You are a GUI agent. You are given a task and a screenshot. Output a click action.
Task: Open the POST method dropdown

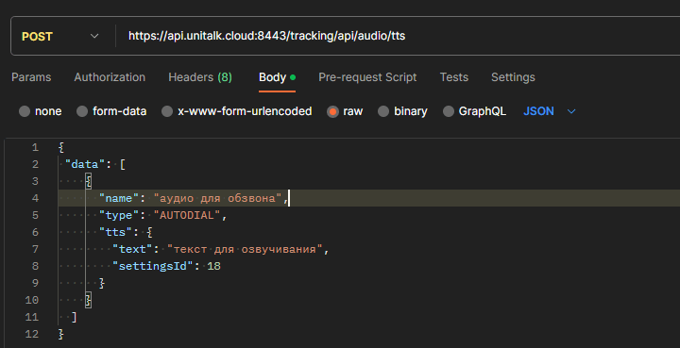click(x=59, y=37)
